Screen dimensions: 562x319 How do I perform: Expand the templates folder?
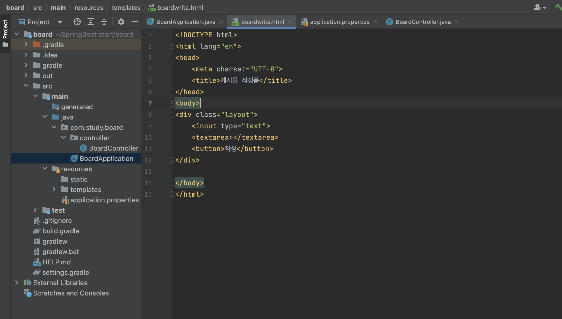coord(54,189)
